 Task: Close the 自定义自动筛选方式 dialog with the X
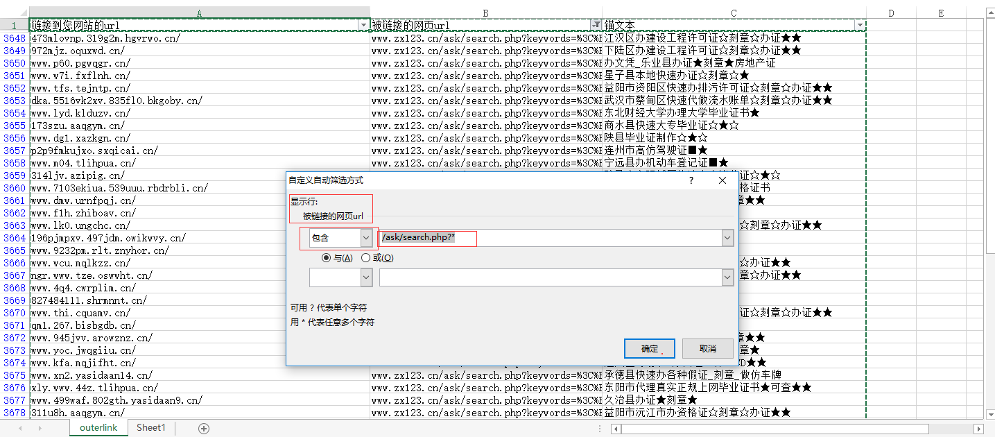tap(722, 180)
